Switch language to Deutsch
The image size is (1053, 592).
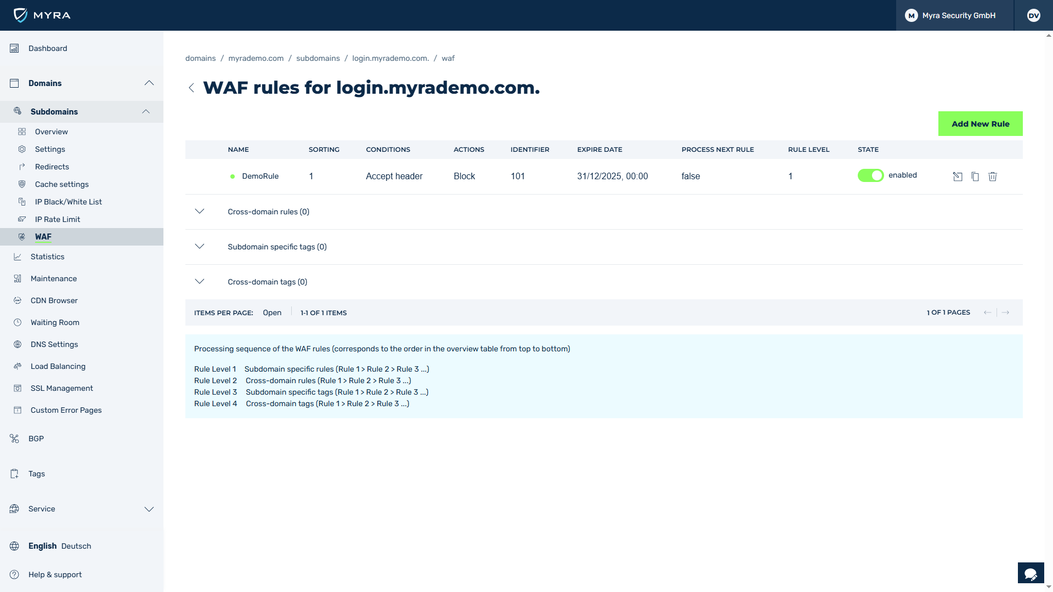[x=76, y=546]
